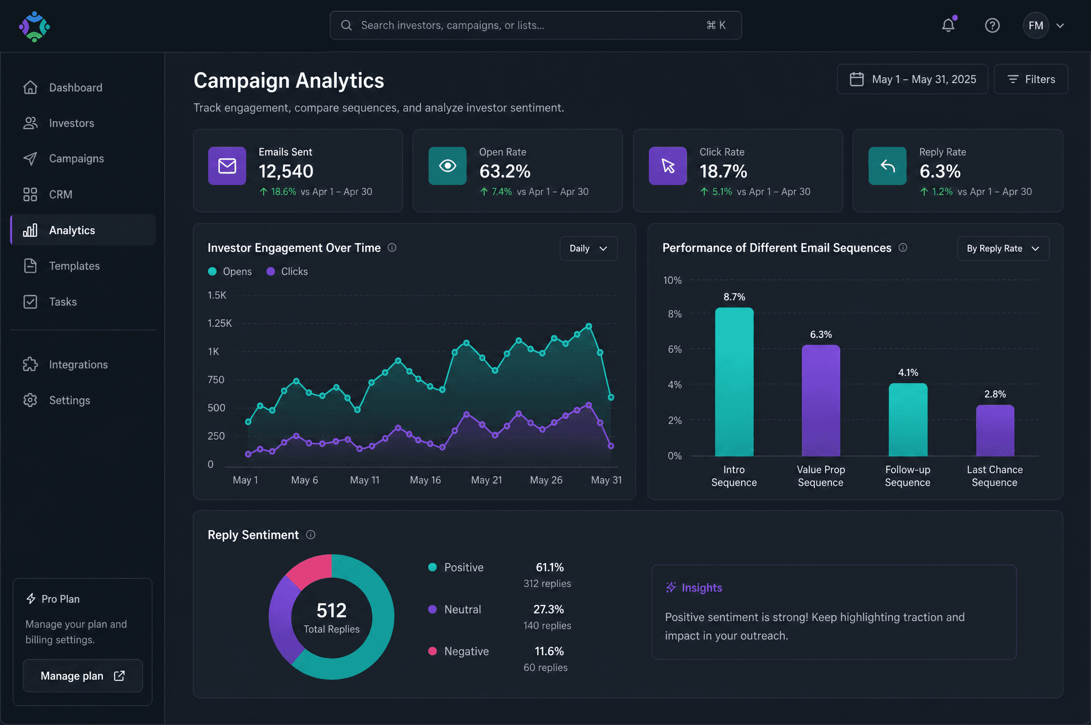Click the 140 replies text
Screen dimensions: 1091x725
point(547,626)
